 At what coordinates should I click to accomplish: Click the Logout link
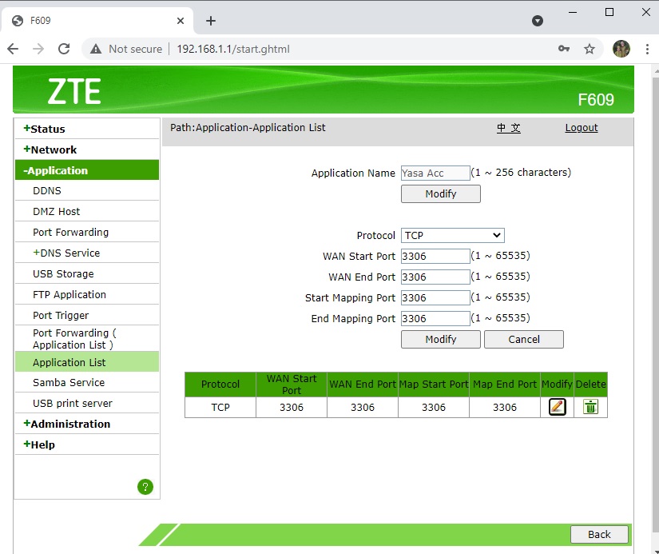(x=581, y=128)
